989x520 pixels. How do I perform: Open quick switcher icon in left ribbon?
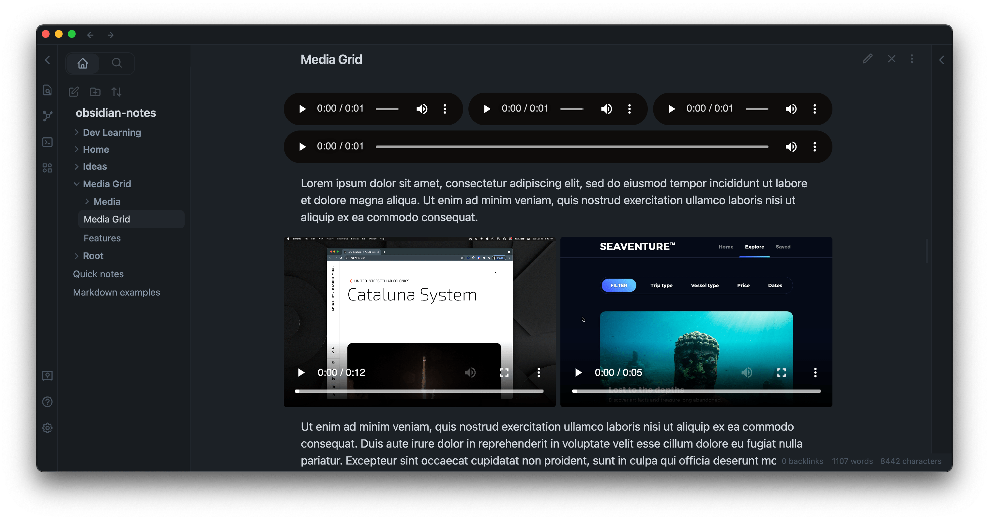(47, 90)
